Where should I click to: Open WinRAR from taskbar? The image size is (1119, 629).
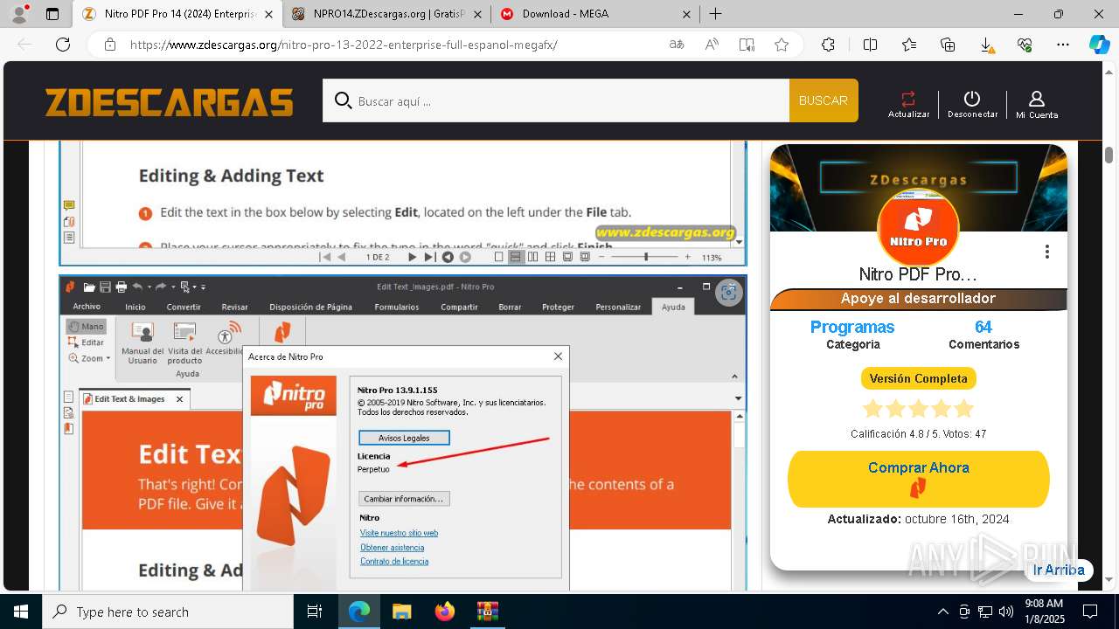click(487, 612)
